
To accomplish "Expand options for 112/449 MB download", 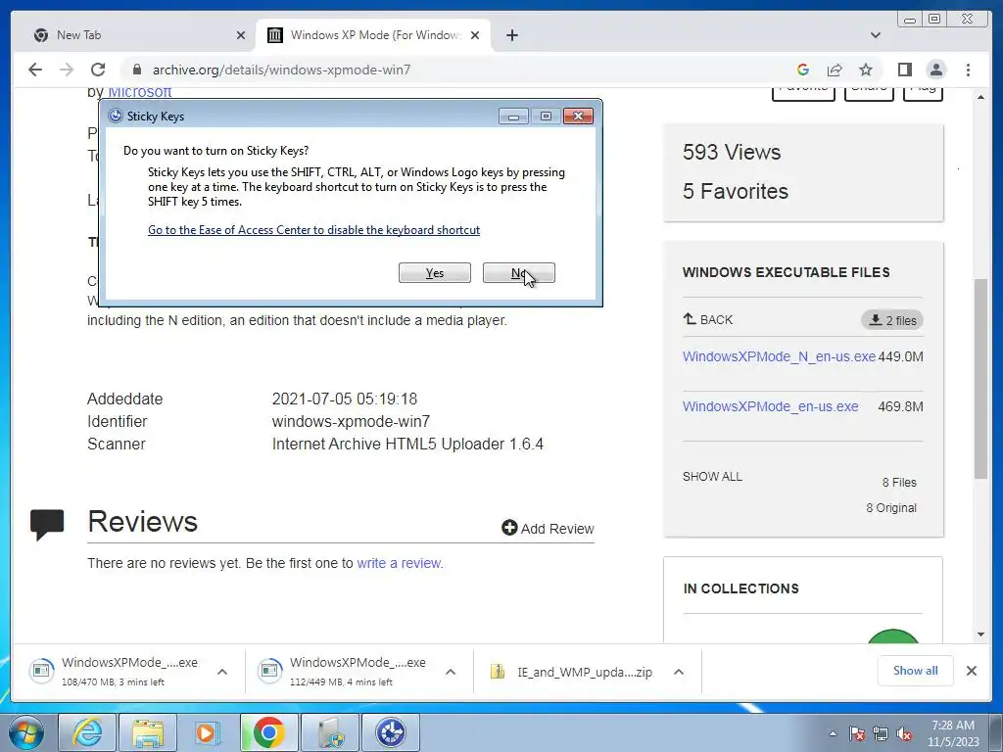I will [x=451, y=672].
